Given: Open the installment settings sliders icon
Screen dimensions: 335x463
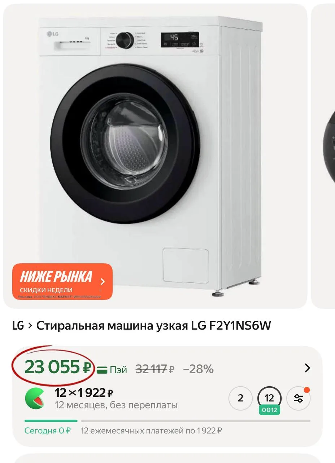Looking at the screenshot, I should [x=298, y=398].
